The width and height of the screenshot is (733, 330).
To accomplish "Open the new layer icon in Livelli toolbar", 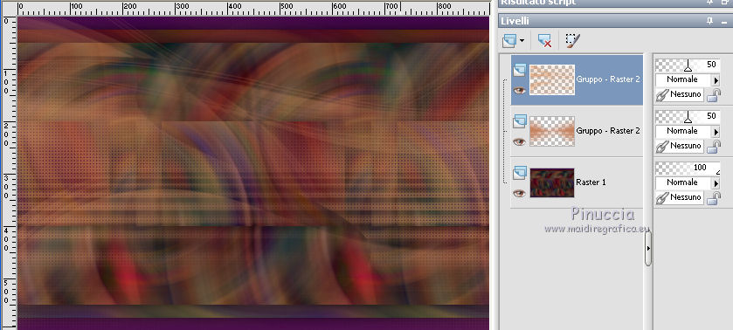I will pos(509,41).
